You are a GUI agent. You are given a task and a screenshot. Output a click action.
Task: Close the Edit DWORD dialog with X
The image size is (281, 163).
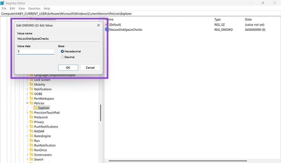point(98,25)
